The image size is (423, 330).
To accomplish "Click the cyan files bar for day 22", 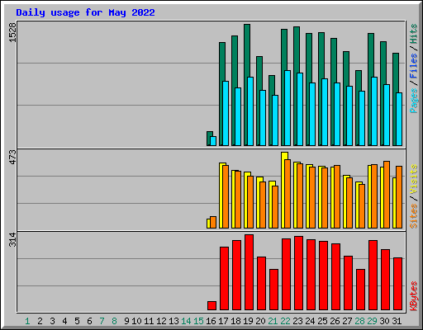I will click(x=288, y=108).
